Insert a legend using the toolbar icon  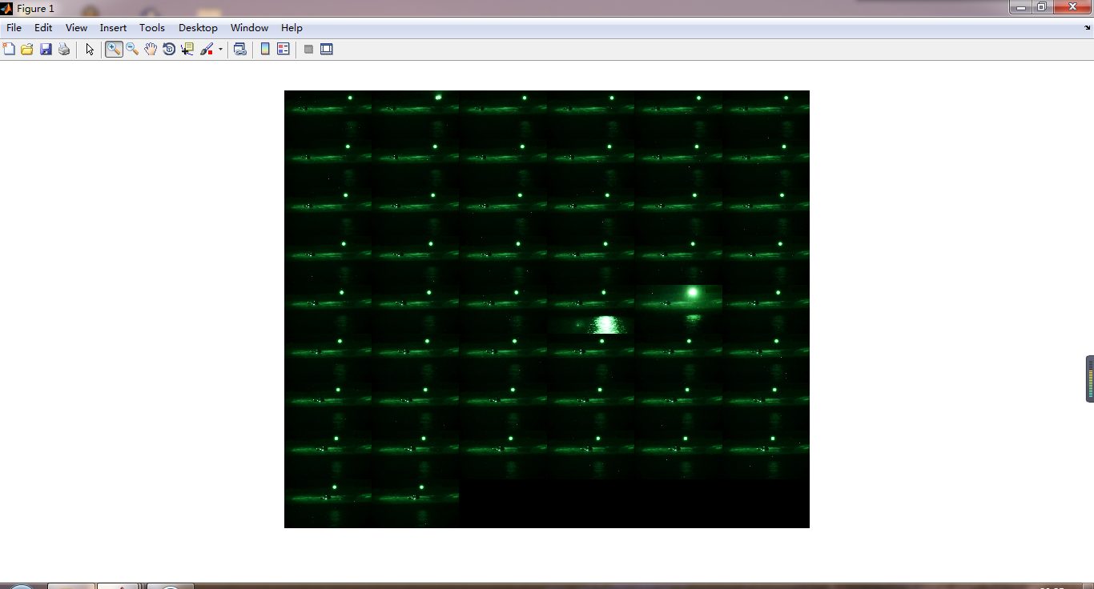[x=283, y=50]
